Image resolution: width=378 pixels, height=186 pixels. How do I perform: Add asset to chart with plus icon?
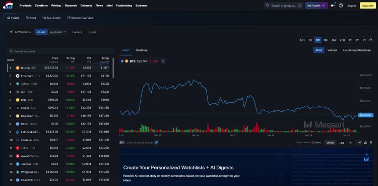163,61
